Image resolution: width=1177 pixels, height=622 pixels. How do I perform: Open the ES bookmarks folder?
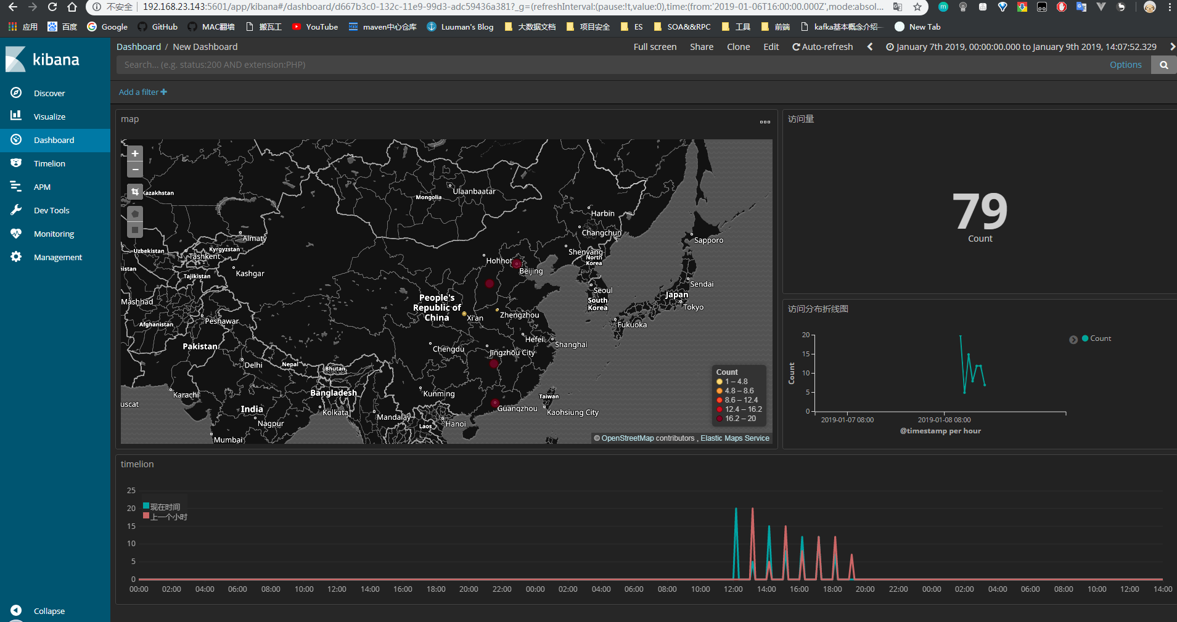pos(632,27)
